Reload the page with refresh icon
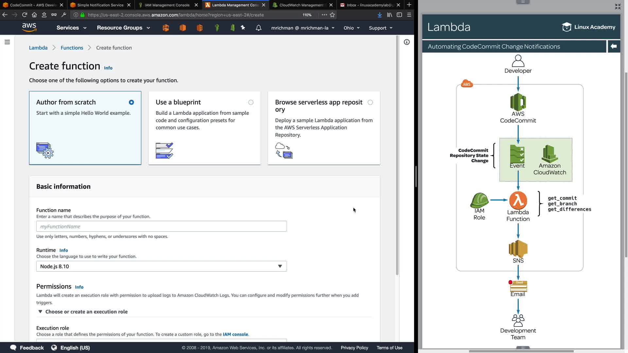The image size is (628, 353). point(25,15)
